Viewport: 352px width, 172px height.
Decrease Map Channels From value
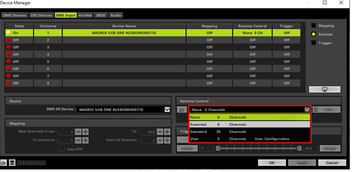coord(78,132)
